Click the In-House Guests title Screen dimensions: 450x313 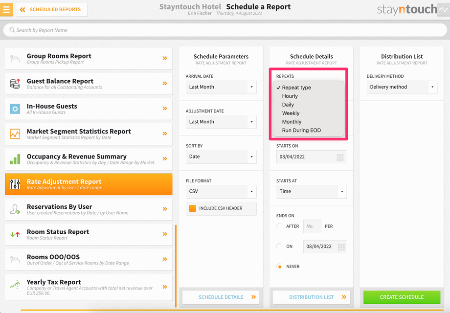[52, 106]
